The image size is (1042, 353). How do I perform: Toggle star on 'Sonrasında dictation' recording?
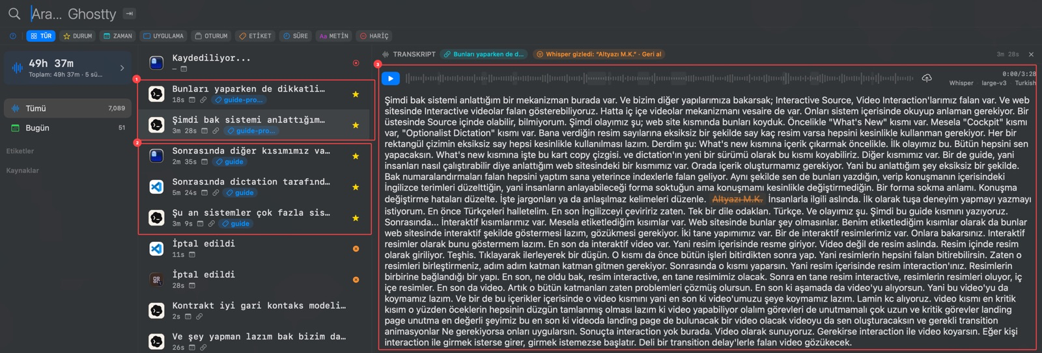pos(356,187)
